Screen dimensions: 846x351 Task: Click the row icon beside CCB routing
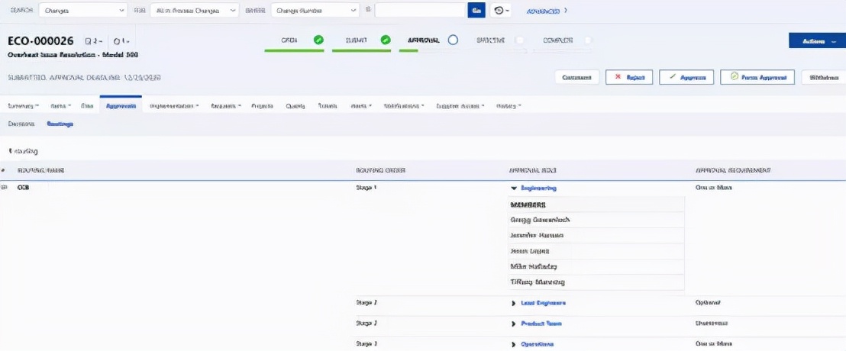[x=5, y=187]
